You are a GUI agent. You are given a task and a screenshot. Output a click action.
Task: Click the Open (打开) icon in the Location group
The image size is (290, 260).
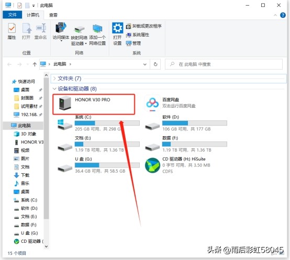tap(26, 31)
